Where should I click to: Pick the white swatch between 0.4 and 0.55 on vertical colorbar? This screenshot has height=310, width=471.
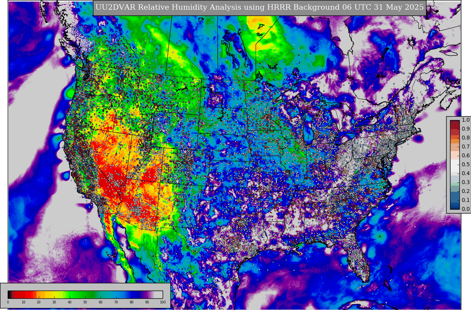pyautogui.click(x=455, y=166)
